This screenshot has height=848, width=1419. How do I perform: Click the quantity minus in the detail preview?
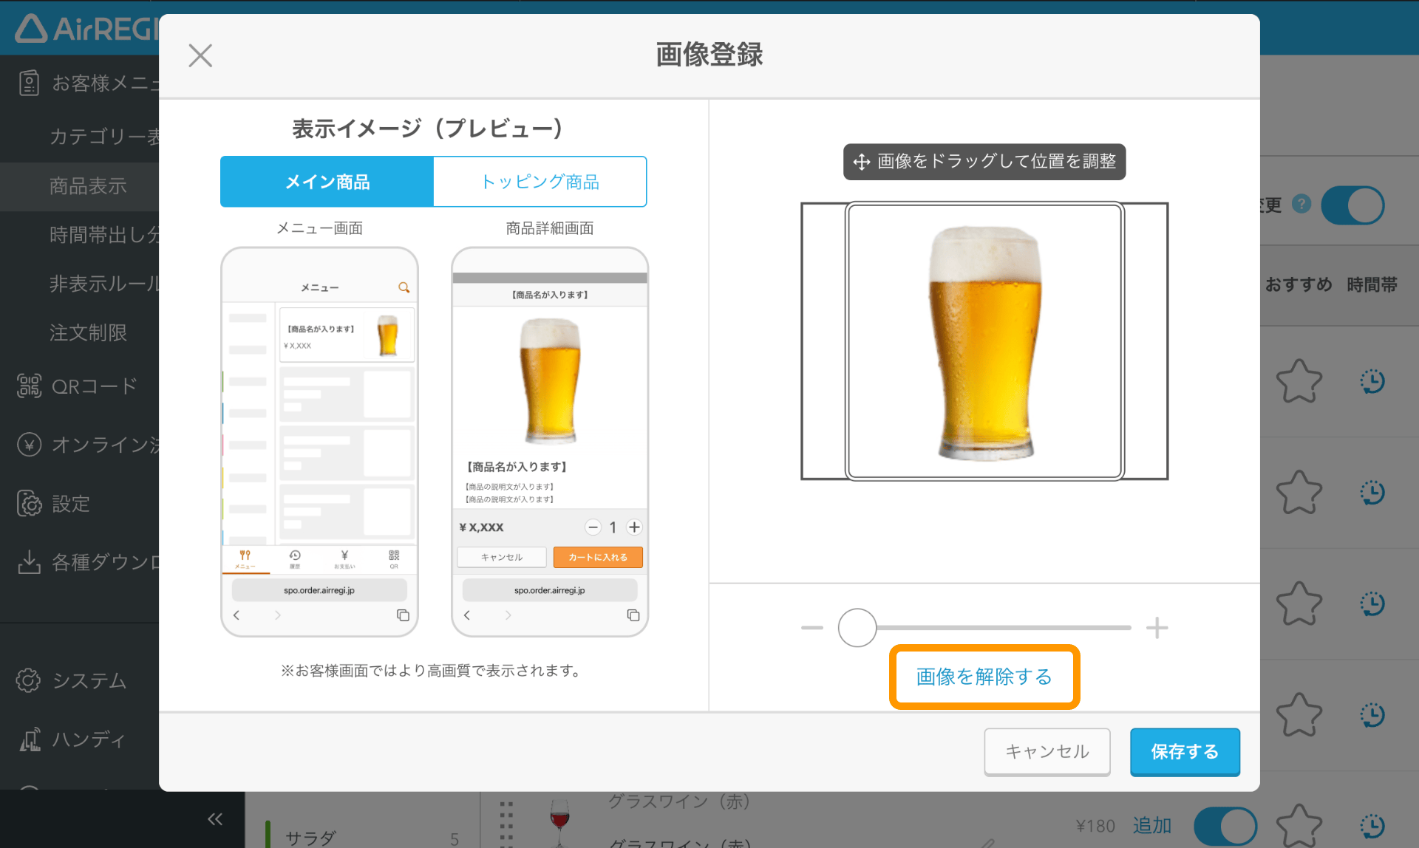pyautogui.click(x=593, y=527)
